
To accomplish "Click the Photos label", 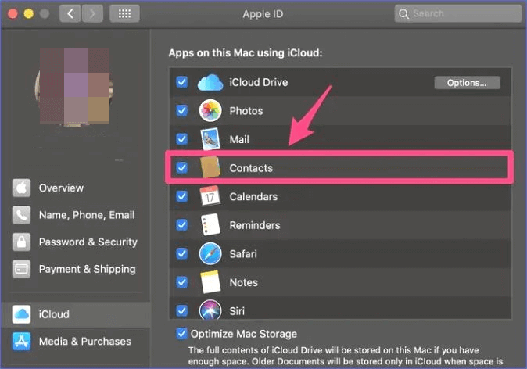I will coord(246,111).
